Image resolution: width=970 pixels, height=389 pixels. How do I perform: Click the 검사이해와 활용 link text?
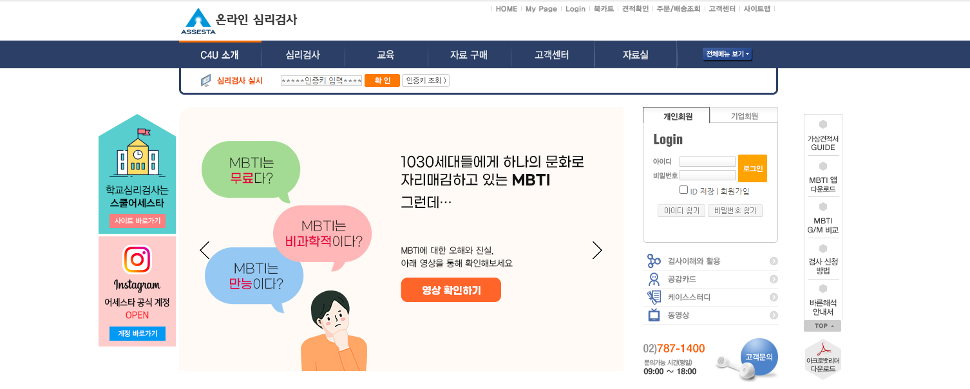(694, 261)
